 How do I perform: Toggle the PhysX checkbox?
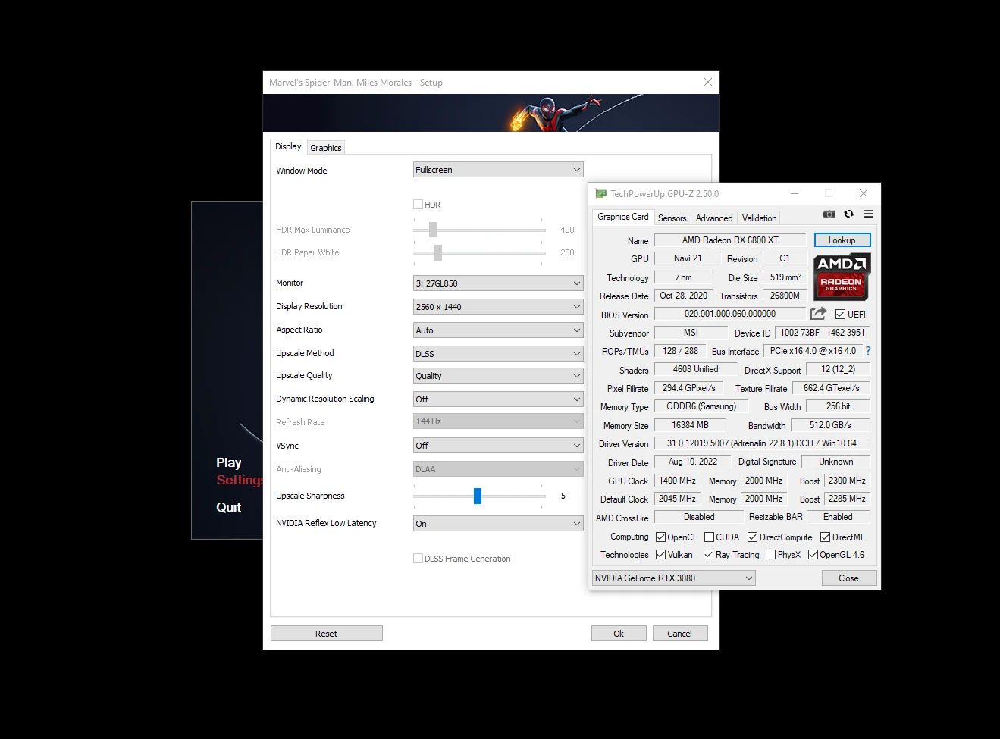coord(770,555)
